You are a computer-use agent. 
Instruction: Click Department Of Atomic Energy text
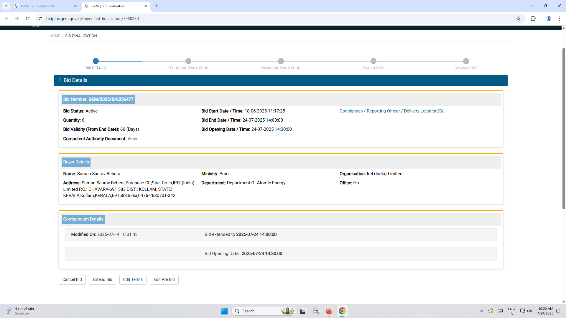[256, 183]
